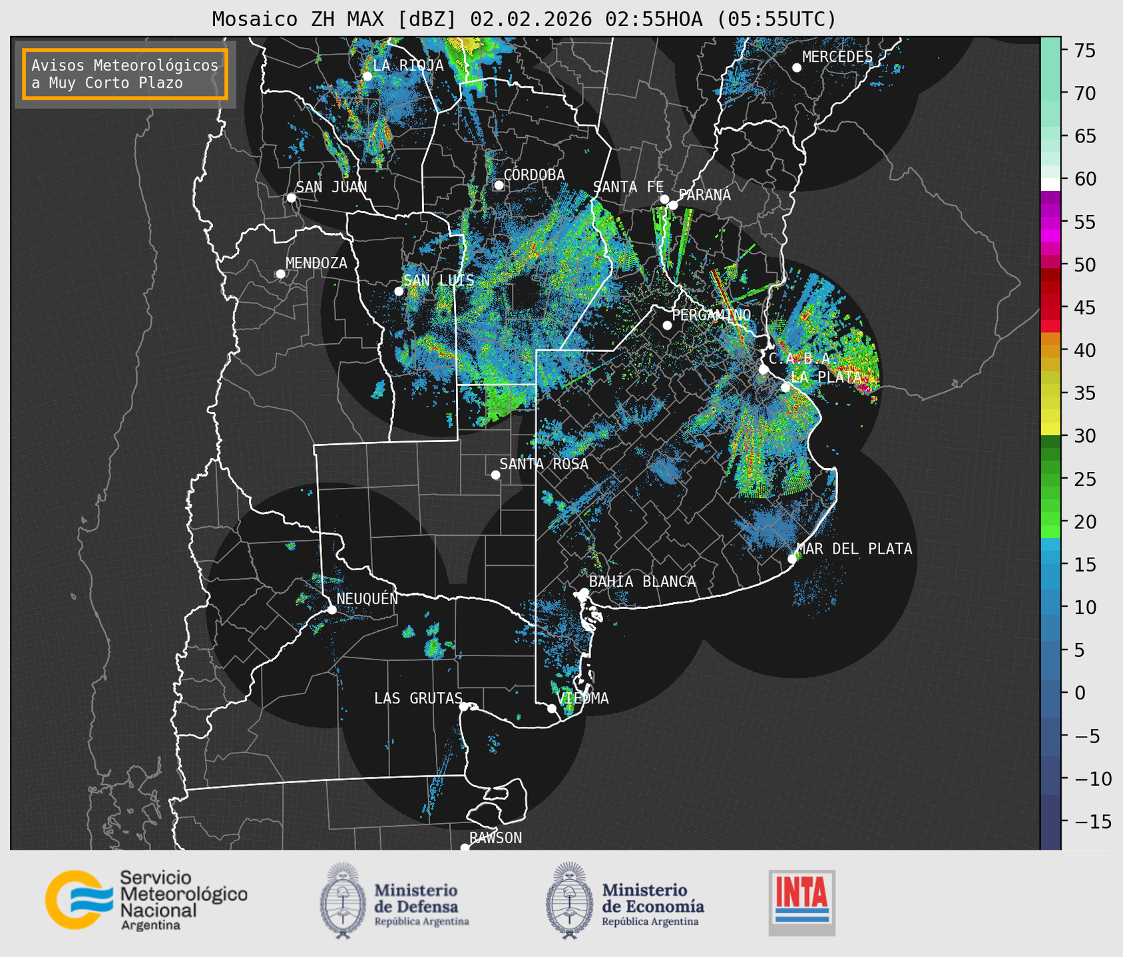This screenshot has width=1123, height=957.
Task: Click the Servicio Meteorológico Nacional logo
Action: [x=146, y=900]
